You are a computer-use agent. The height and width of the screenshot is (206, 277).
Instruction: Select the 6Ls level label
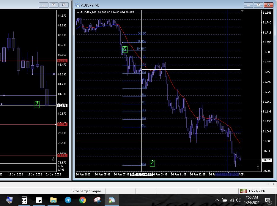[x=144, y=95]
